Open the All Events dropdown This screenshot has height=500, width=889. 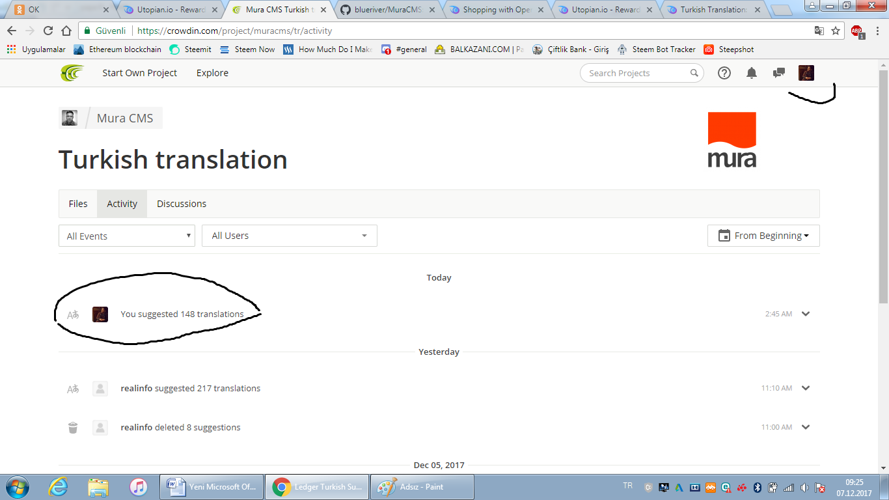click(x=127, y=236)
